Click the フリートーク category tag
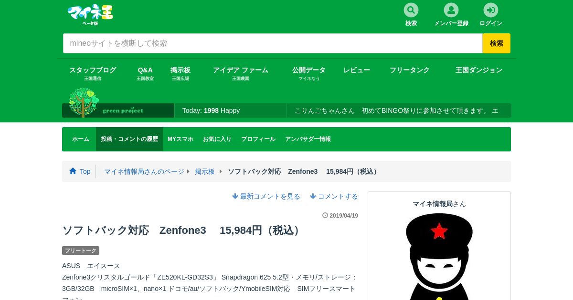The width and height of the screenshot is (573, 300). point(81,250)
